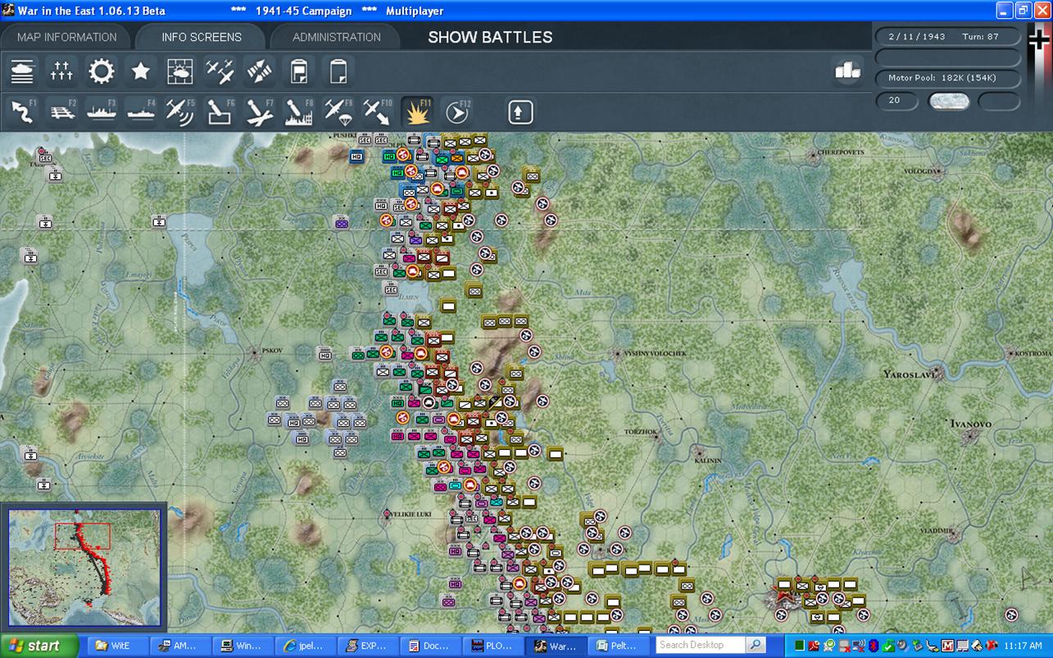Image resolution: width=1053 pixels, height=658 pixels.
Task: Switch to the Doc taskbar window
Action: [431, 646]
